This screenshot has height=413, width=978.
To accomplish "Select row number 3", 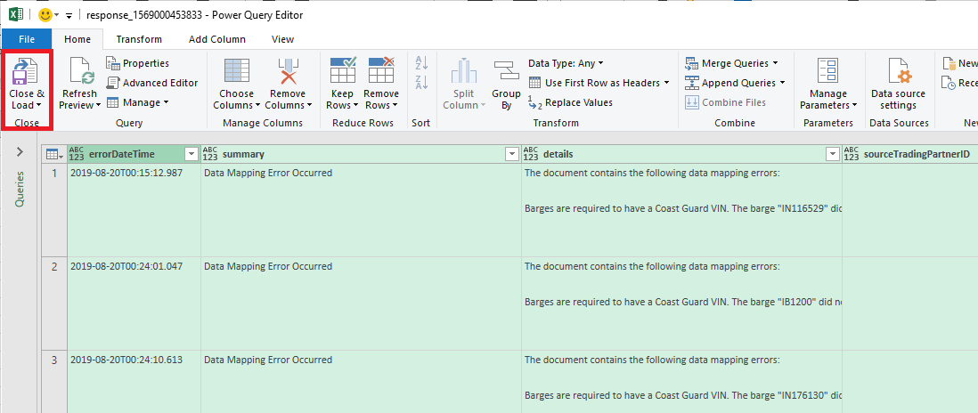I will point(54,381).
